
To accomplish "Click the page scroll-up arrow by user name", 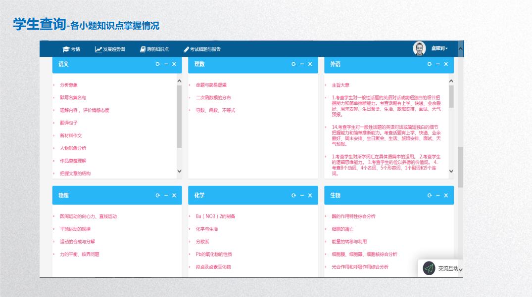I will click(460, 49).
